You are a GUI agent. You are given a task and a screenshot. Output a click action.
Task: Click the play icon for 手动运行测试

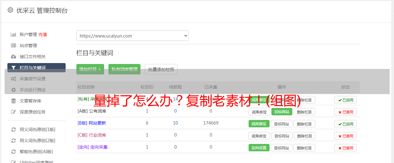[x=13, y=90]
